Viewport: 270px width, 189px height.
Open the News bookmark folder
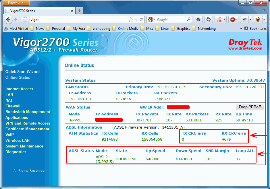point(37,29)
